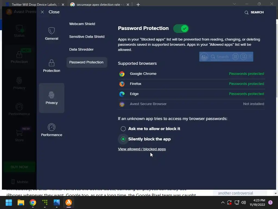Click the Edge browser icon
Screen dimensions: 278x209
[122, 94]
